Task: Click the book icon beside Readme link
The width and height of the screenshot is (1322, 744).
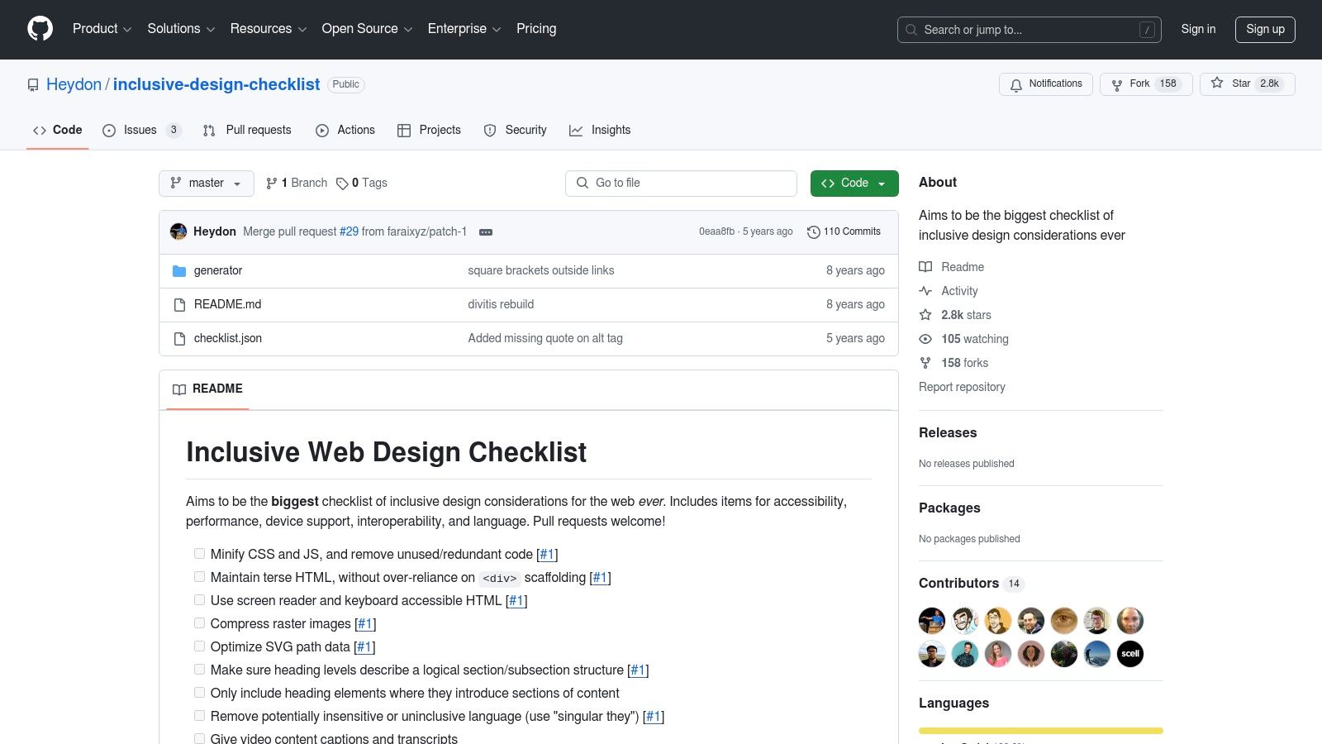Action: point(925,267)
